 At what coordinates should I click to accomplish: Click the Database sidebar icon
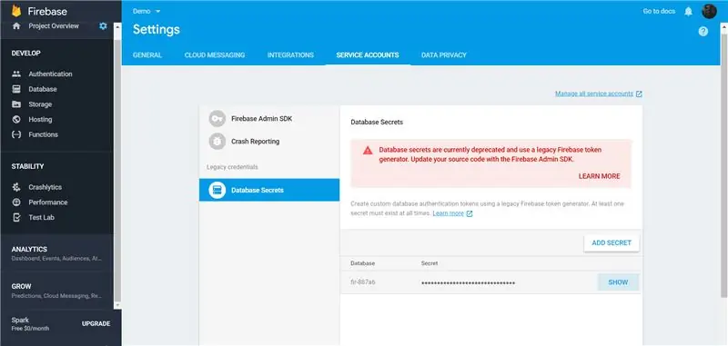coord(16,89)
